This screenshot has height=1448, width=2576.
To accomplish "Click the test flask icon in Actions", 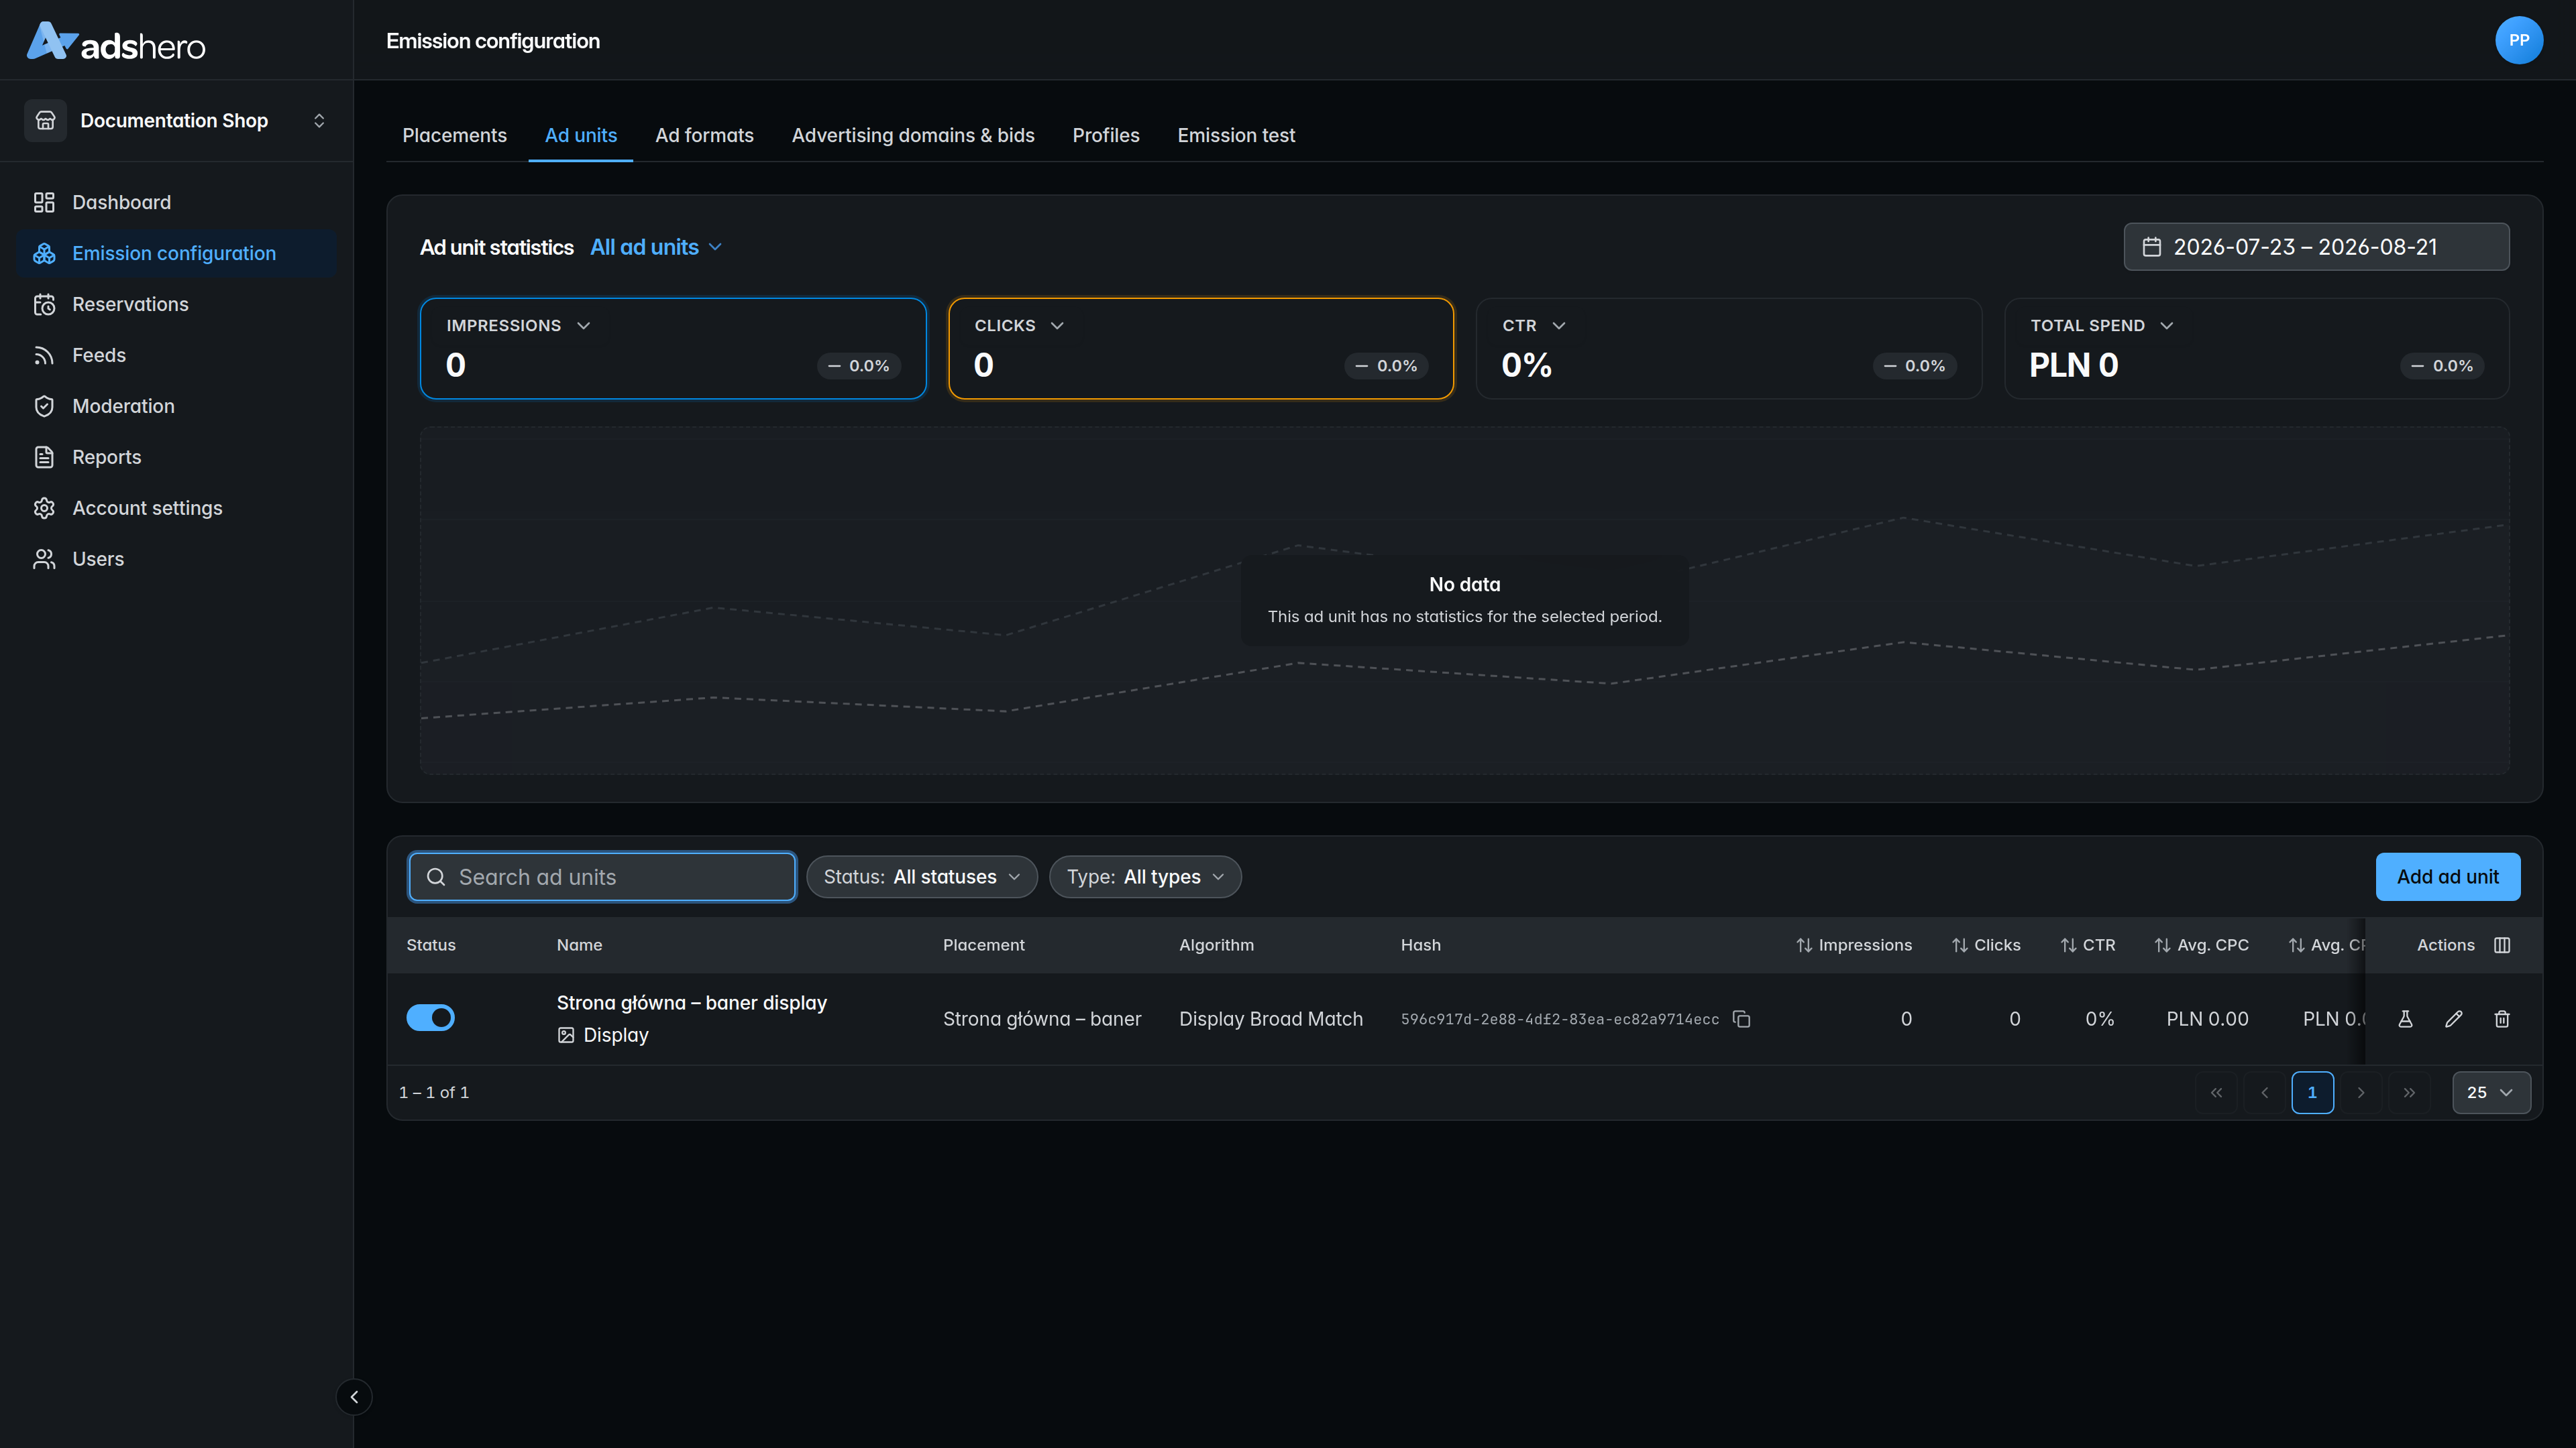I will [2405, 1019].
